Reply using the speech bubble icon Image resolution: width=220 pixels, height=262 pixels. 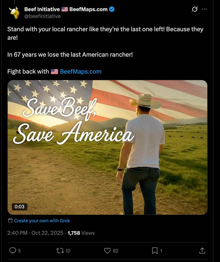tap(13, 251)
